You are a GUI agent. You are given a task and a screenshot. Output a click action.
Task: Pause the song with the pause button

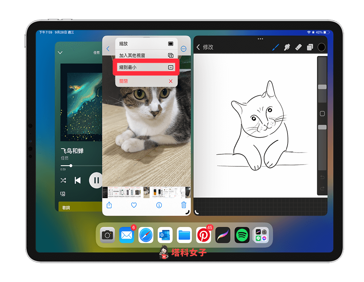(x=96, y=180)
